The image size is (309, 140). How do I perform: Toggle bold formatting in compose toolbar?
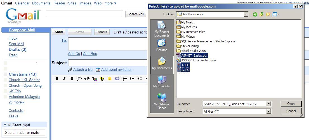point(57,79)
